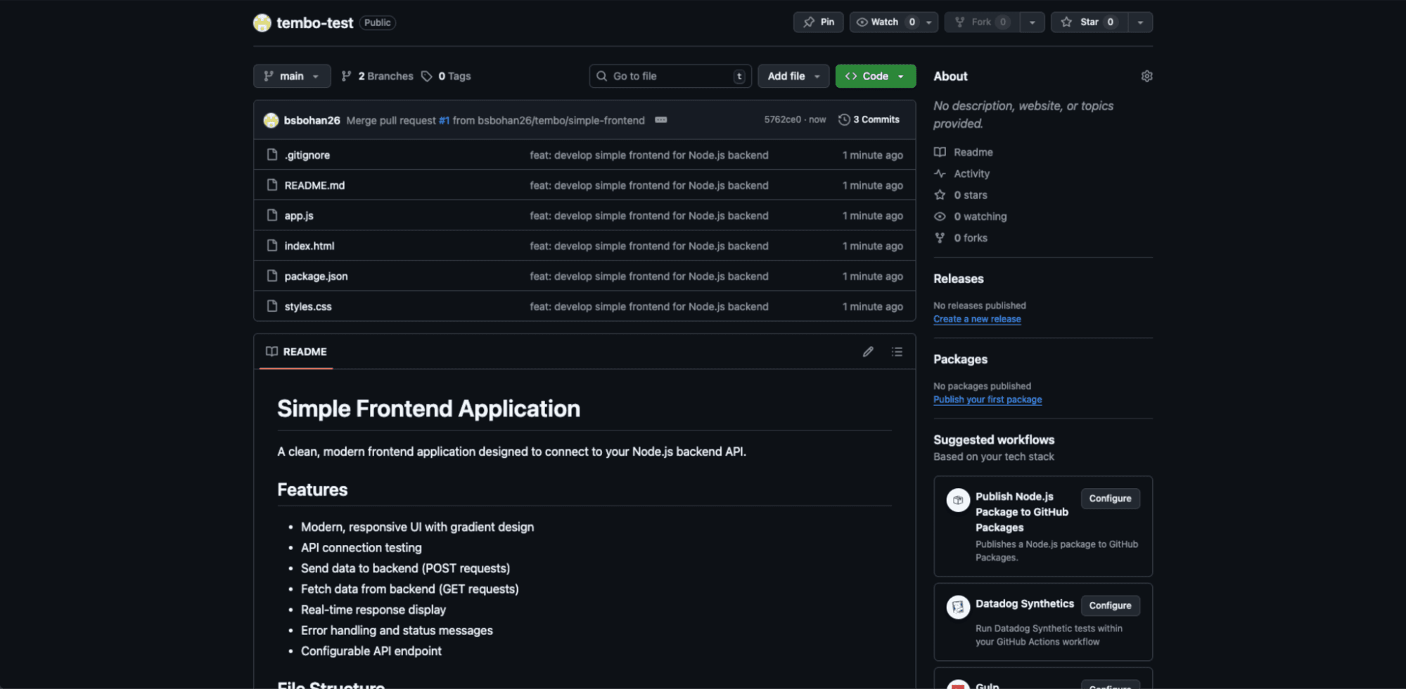Star the tembo-test repository
Screen dimensions: 1406x689
(1089, 22)
